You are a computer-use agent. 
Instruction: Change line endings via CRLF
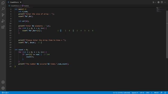click(x=148, y=93)
